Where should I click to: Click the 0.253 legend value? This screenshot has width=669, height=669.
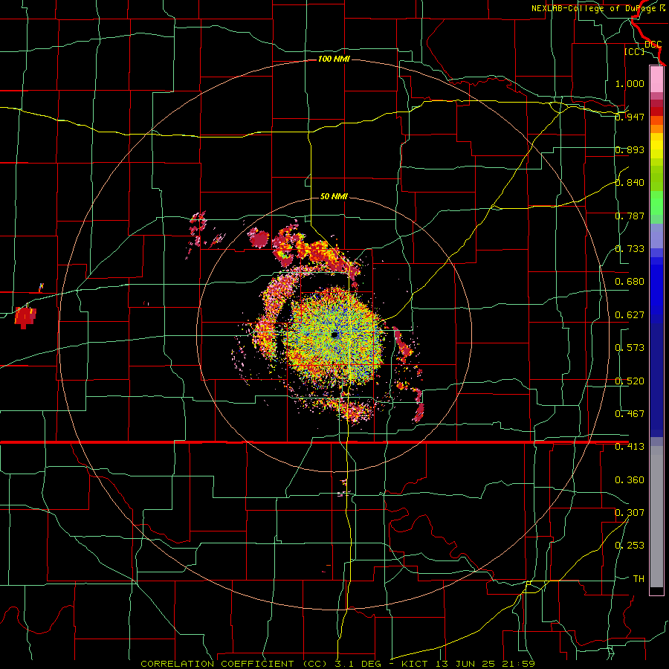click(630, 546)
